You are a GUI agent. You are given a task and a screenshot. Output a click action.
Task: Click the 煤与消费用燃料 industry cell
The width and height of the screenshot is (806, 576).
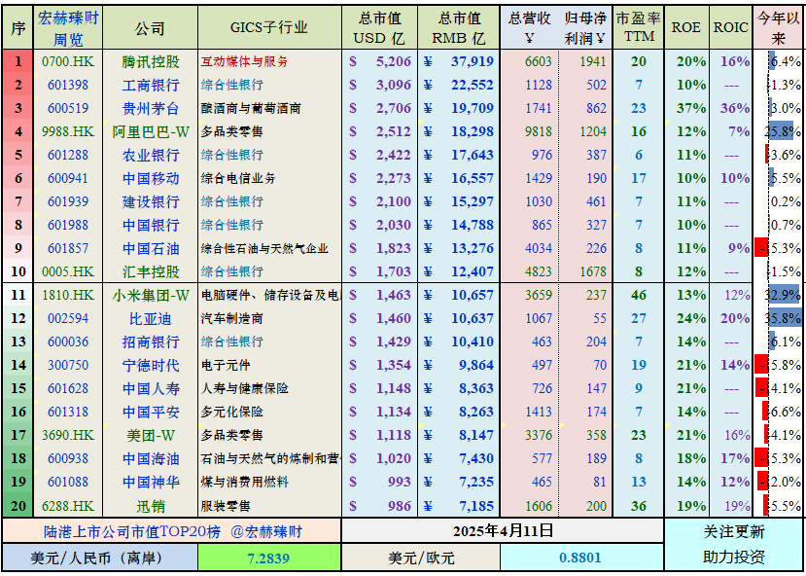269,482
